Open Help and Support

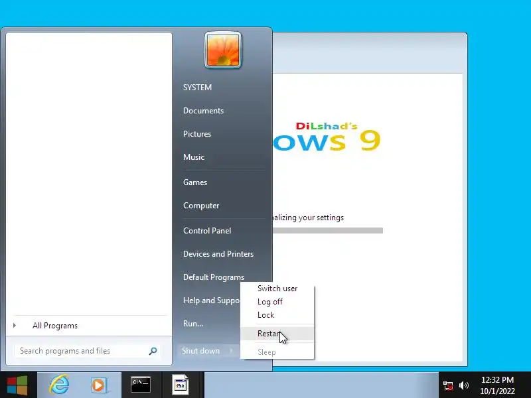211,300
